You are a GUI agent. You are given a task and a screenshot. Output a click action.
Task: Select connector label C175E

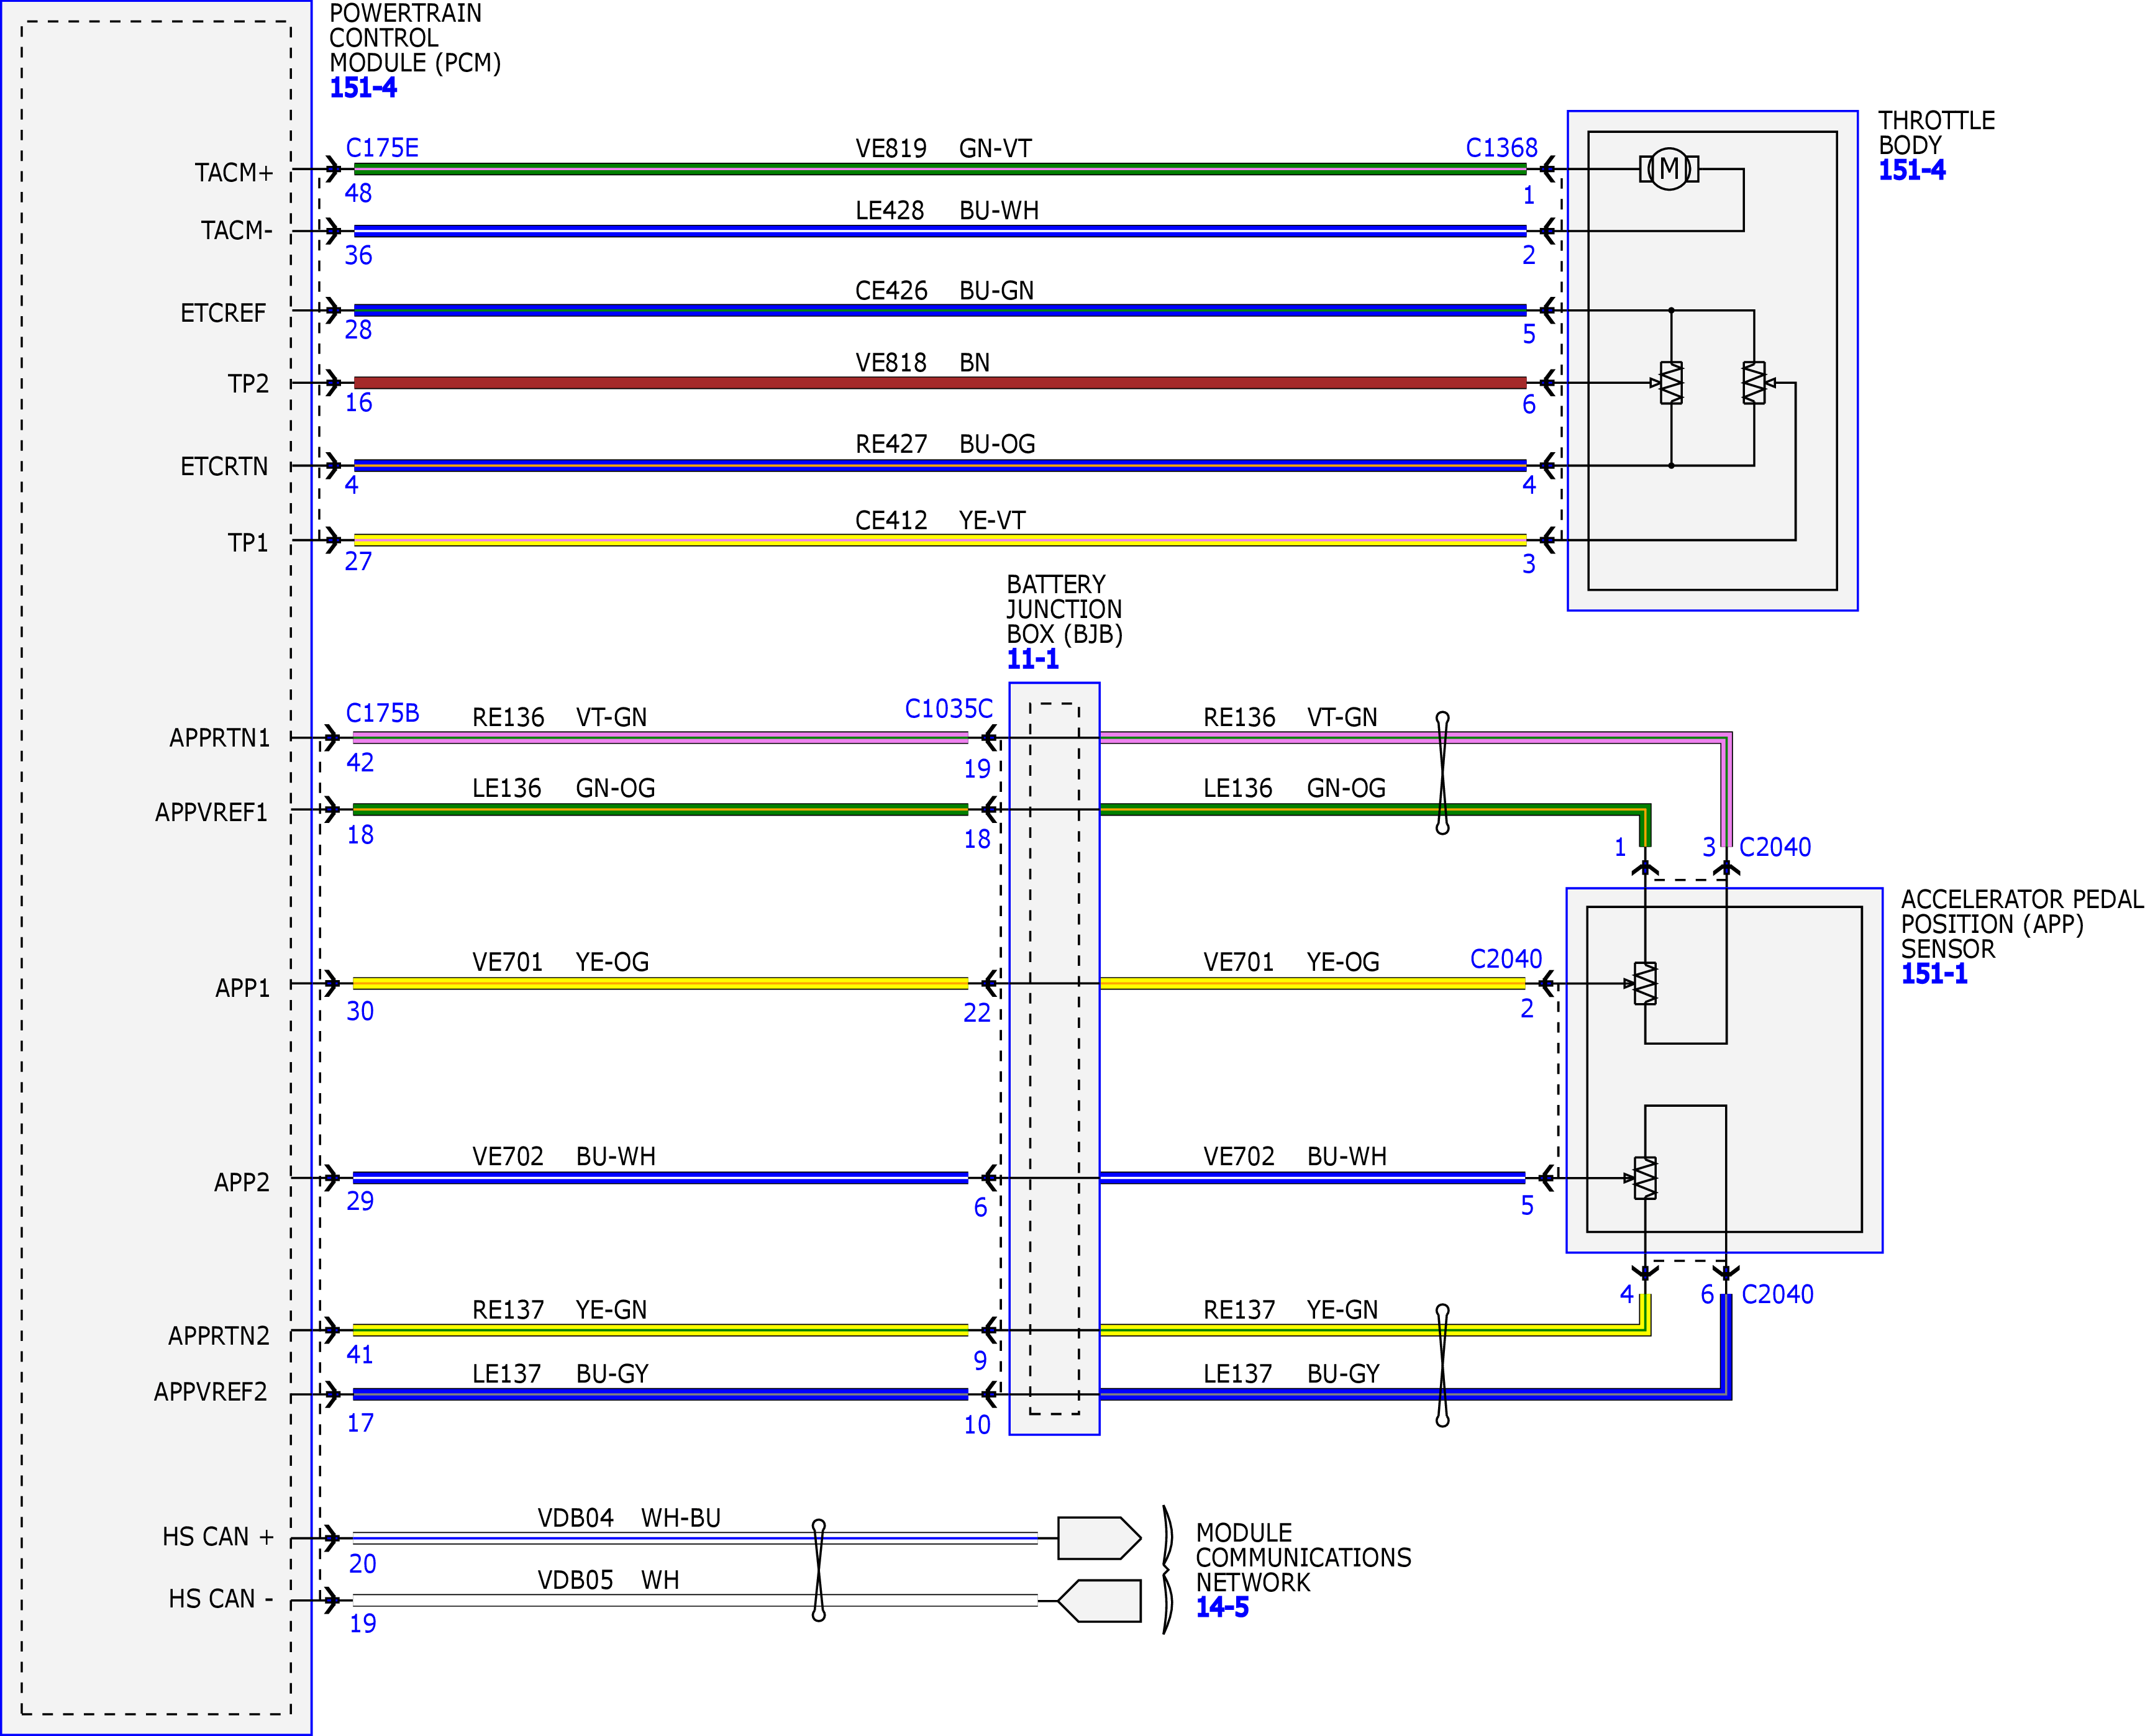click(x=382, y=148)
